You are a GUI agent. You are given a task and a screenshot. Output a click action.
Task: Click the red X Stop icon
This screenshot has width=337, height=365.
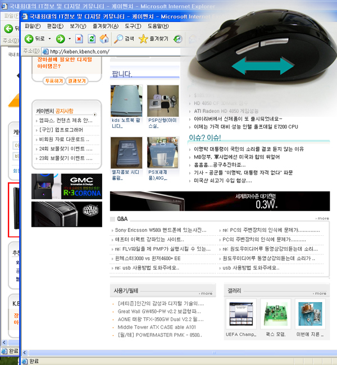79,39
